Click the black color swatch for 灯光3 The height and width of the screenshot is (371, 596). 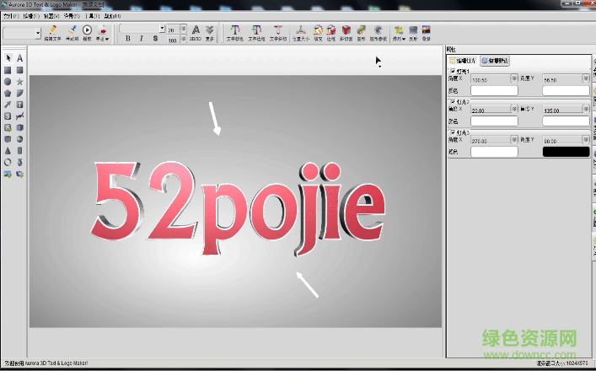pyautogui.click(x=565, y=152)
